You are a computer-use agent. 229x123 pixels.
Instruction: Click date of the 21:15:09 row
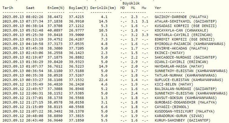click(13, 107)
